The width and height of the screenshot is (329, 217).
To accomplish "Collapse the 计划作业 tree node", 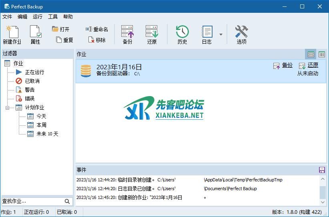I will pyautogui.click(x=8, y=107).
